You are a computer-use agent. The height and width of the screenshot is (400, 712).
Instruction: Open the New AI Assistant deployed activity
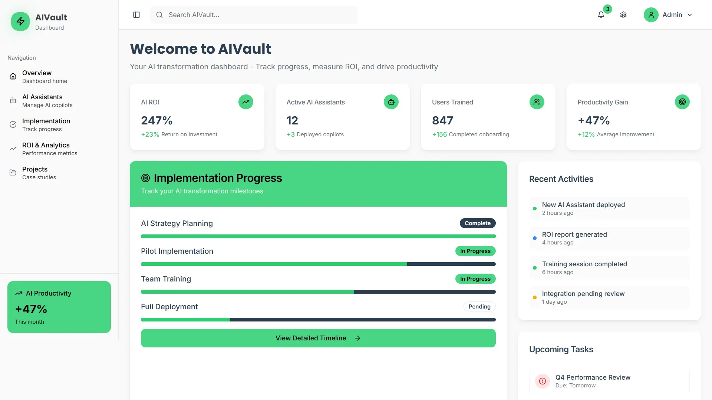(609, 209)
